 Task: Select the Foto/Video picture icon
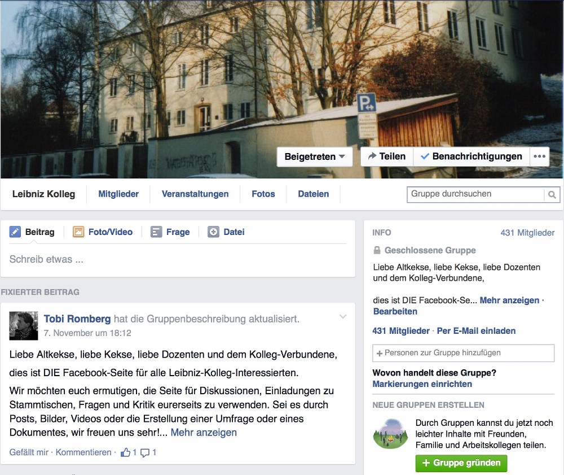[x=78, y=232]
